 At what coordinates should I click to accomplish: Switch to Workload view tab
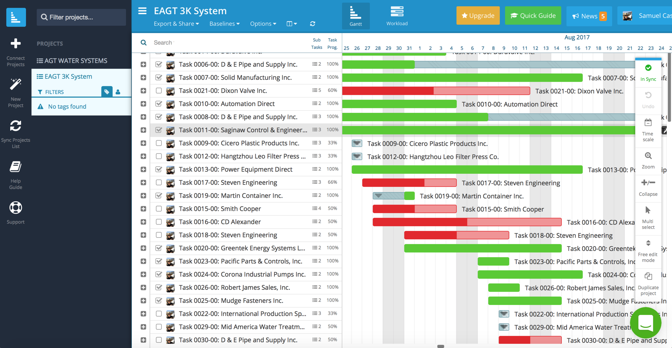tap(397, 16)
